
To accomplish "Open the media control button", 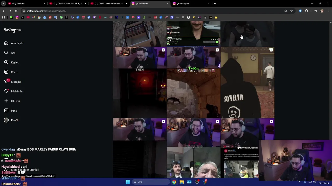I will click(316, 11).
